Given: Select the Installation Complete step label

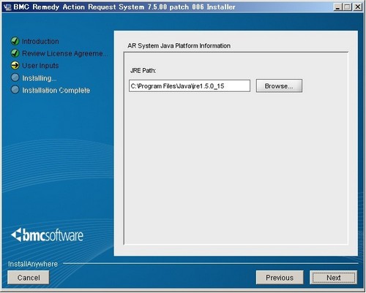Looking at the screenshot, I should [x=56, y=91].
